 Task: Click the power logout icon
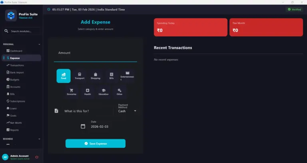(x=37, y=157)
